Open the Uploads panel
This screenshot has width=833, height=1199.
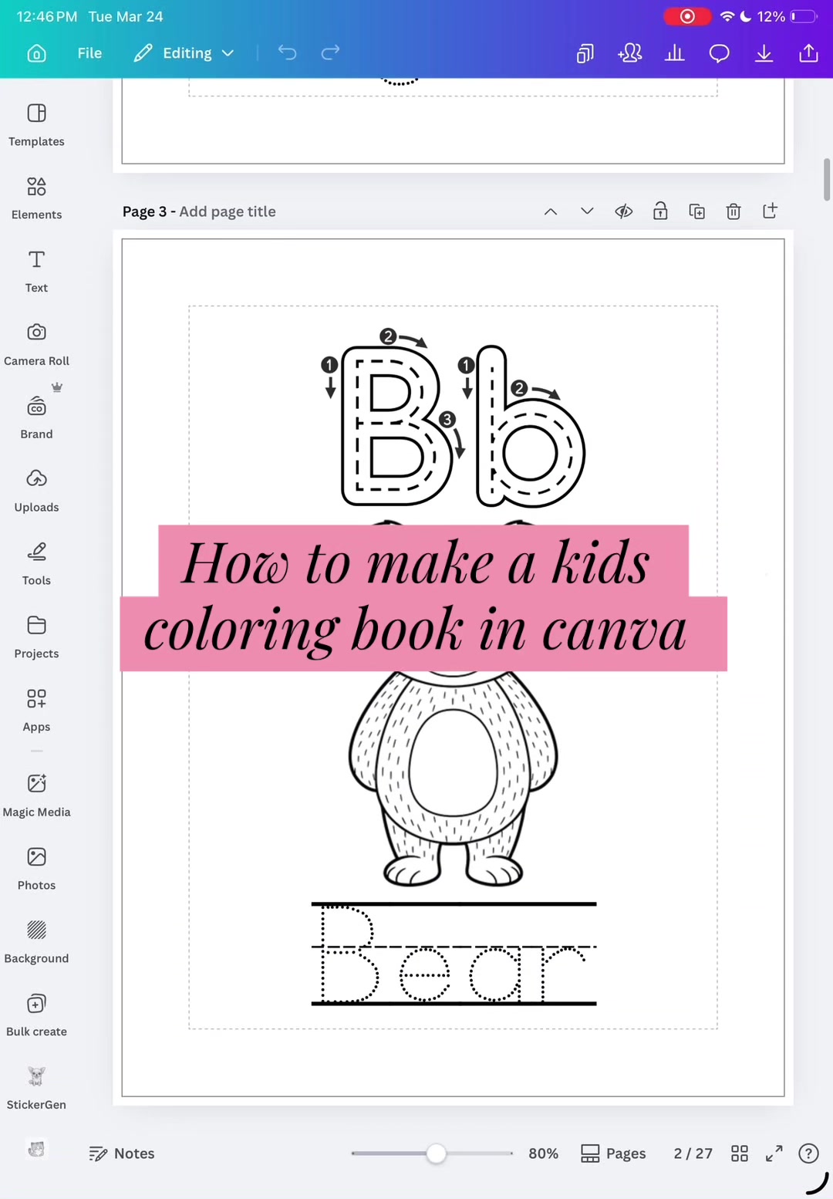point(36,491)
